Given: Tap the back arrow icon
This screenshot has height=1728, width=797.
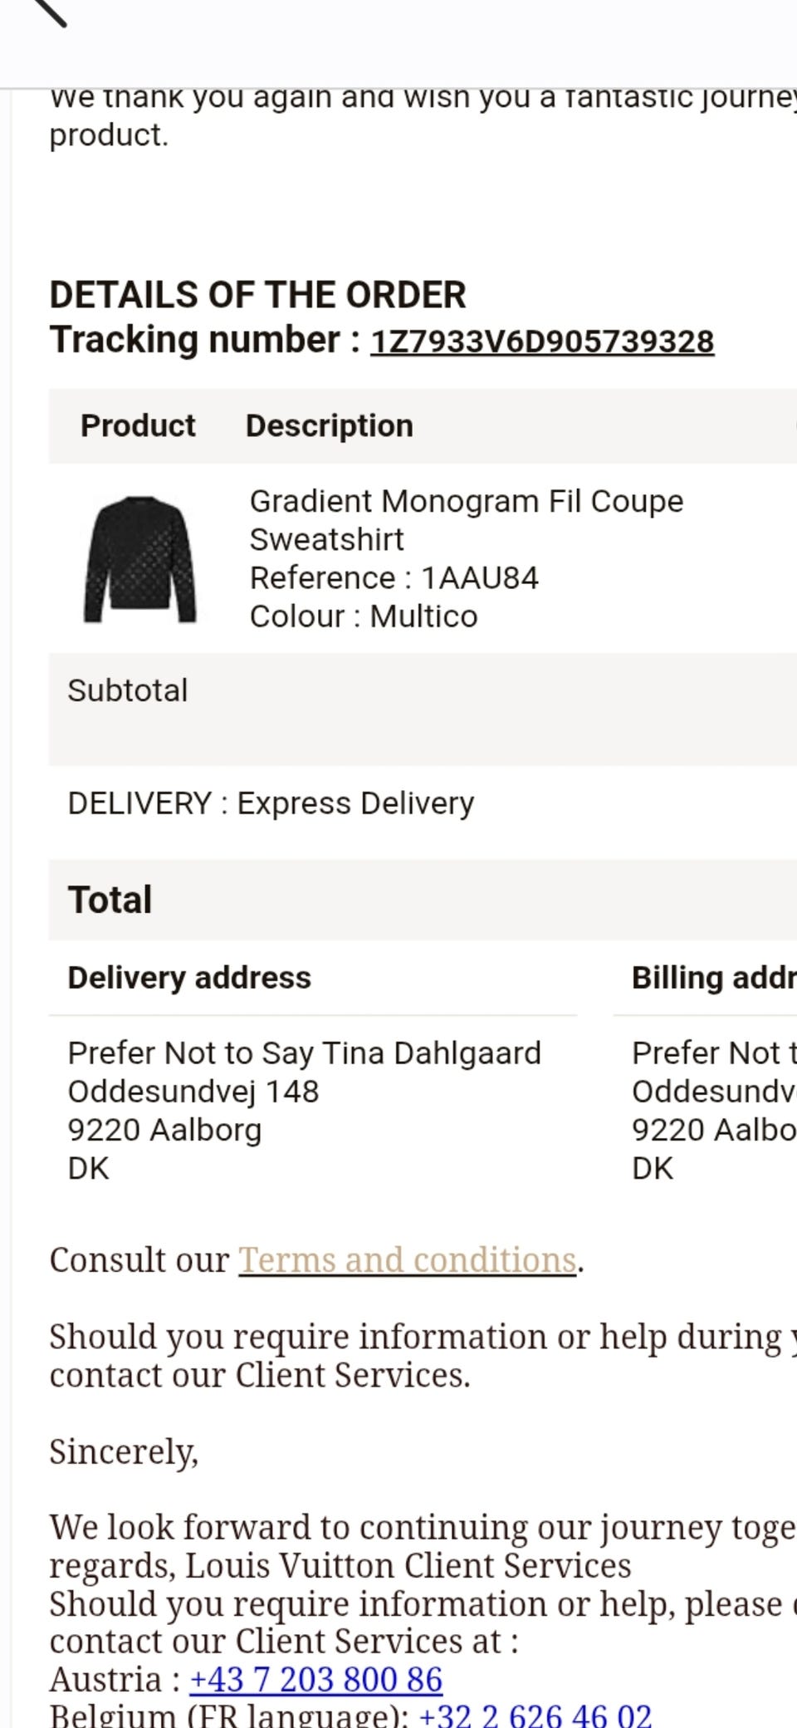Looking at the screenshot, I should [x=48, y=10].
